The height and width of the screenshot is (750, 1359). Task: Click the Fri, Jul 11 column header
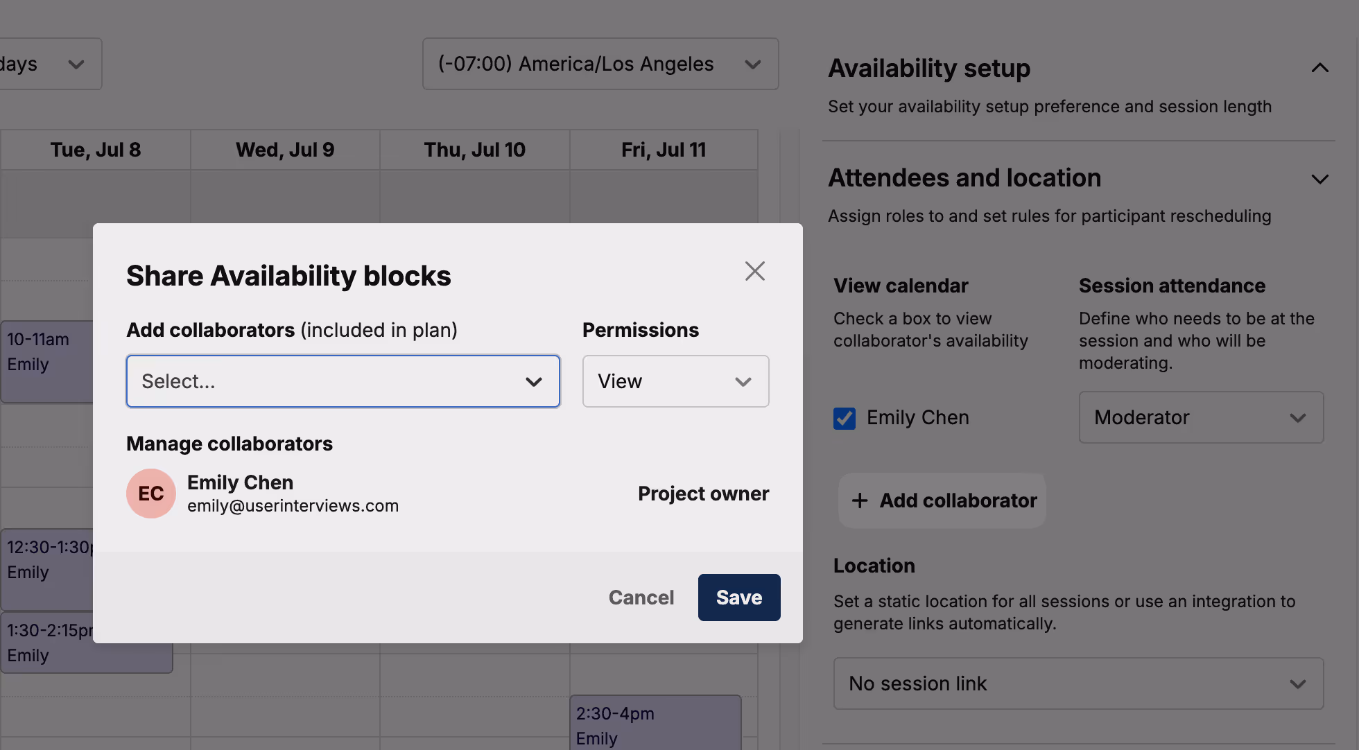coord(664,150)
